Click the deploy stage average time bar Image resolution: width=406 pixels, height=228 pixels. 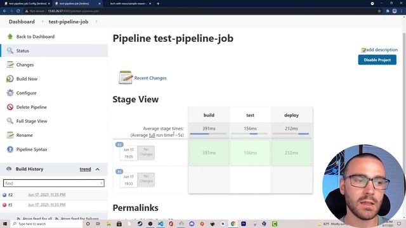tap(291, 134)
